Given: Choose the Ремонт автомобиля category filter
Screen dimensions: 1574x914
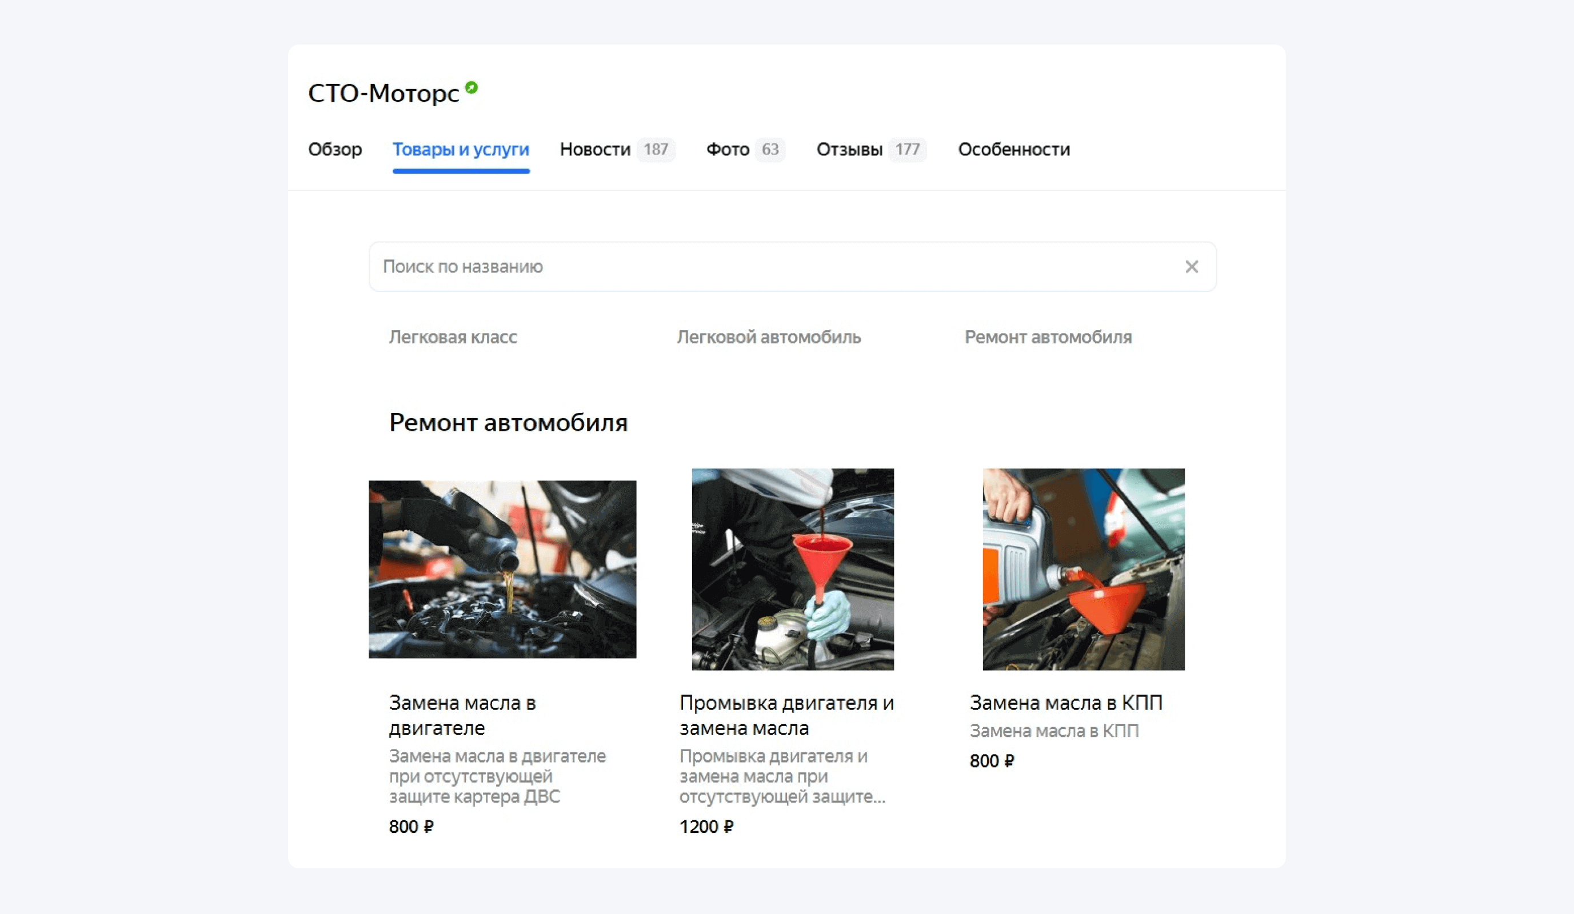Looking at the screenshot, I should tap(1048, 337).
